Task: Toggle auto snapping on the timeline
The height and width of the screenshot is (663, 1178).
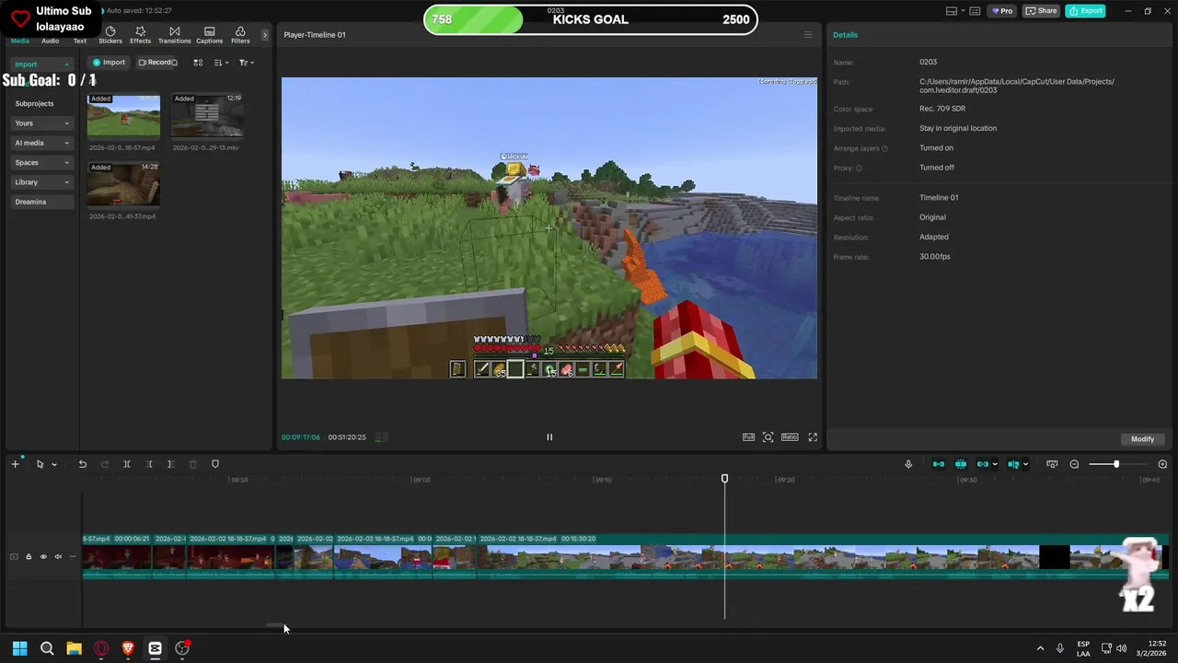Action: (961, 464)
